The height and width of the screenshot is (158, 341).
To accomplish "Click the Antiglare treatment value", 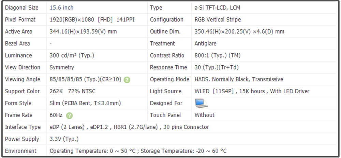I will pyautogui.click(x=205, y=43).
